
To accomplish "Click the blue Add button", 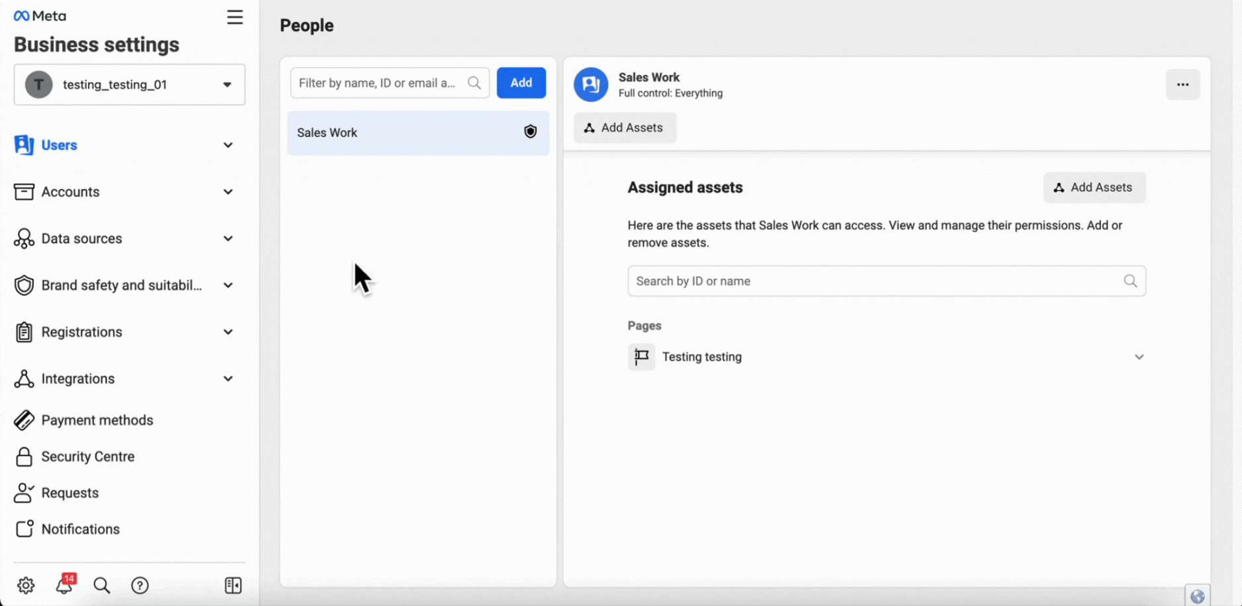I will 521,83.
